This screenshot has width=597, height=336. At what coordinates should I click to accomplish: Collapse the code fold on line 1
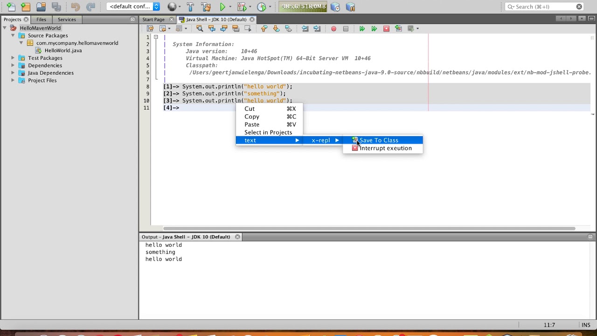pyautogui.click(x=156, y=37)
